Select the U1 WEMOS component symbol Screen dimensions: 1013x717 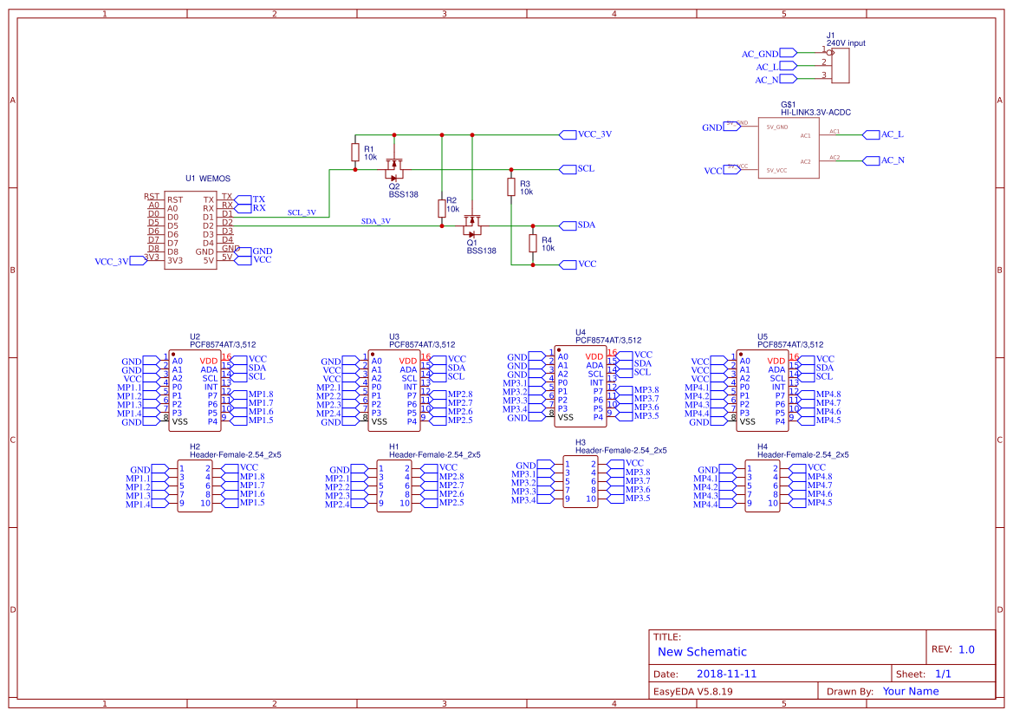(190, 230)
